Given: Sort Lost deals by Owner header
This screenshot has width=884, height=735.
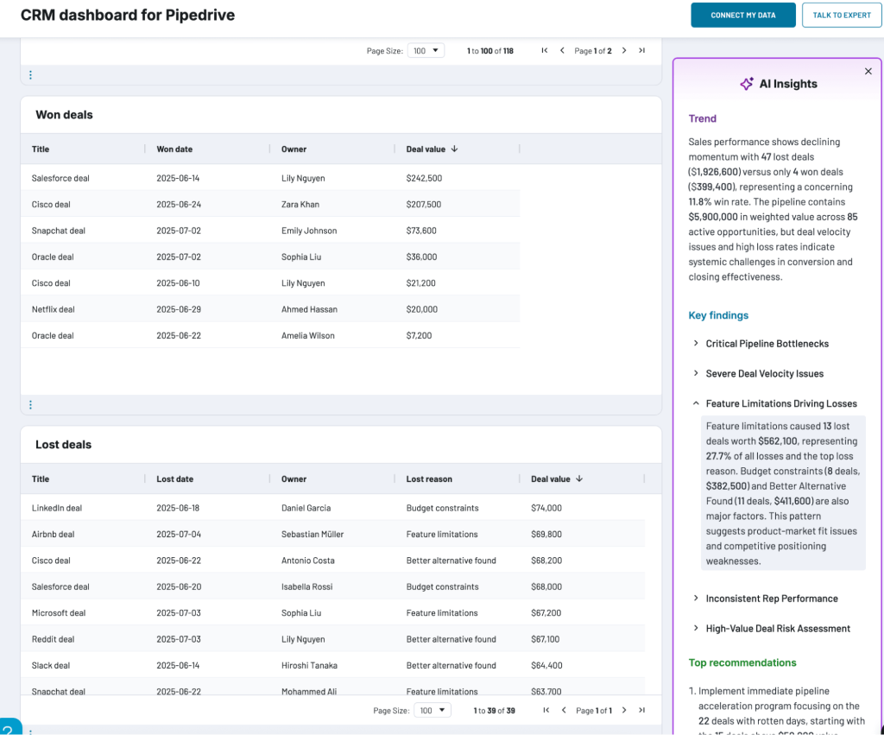Looking at the screenshot, I should [x=294, y=478].
